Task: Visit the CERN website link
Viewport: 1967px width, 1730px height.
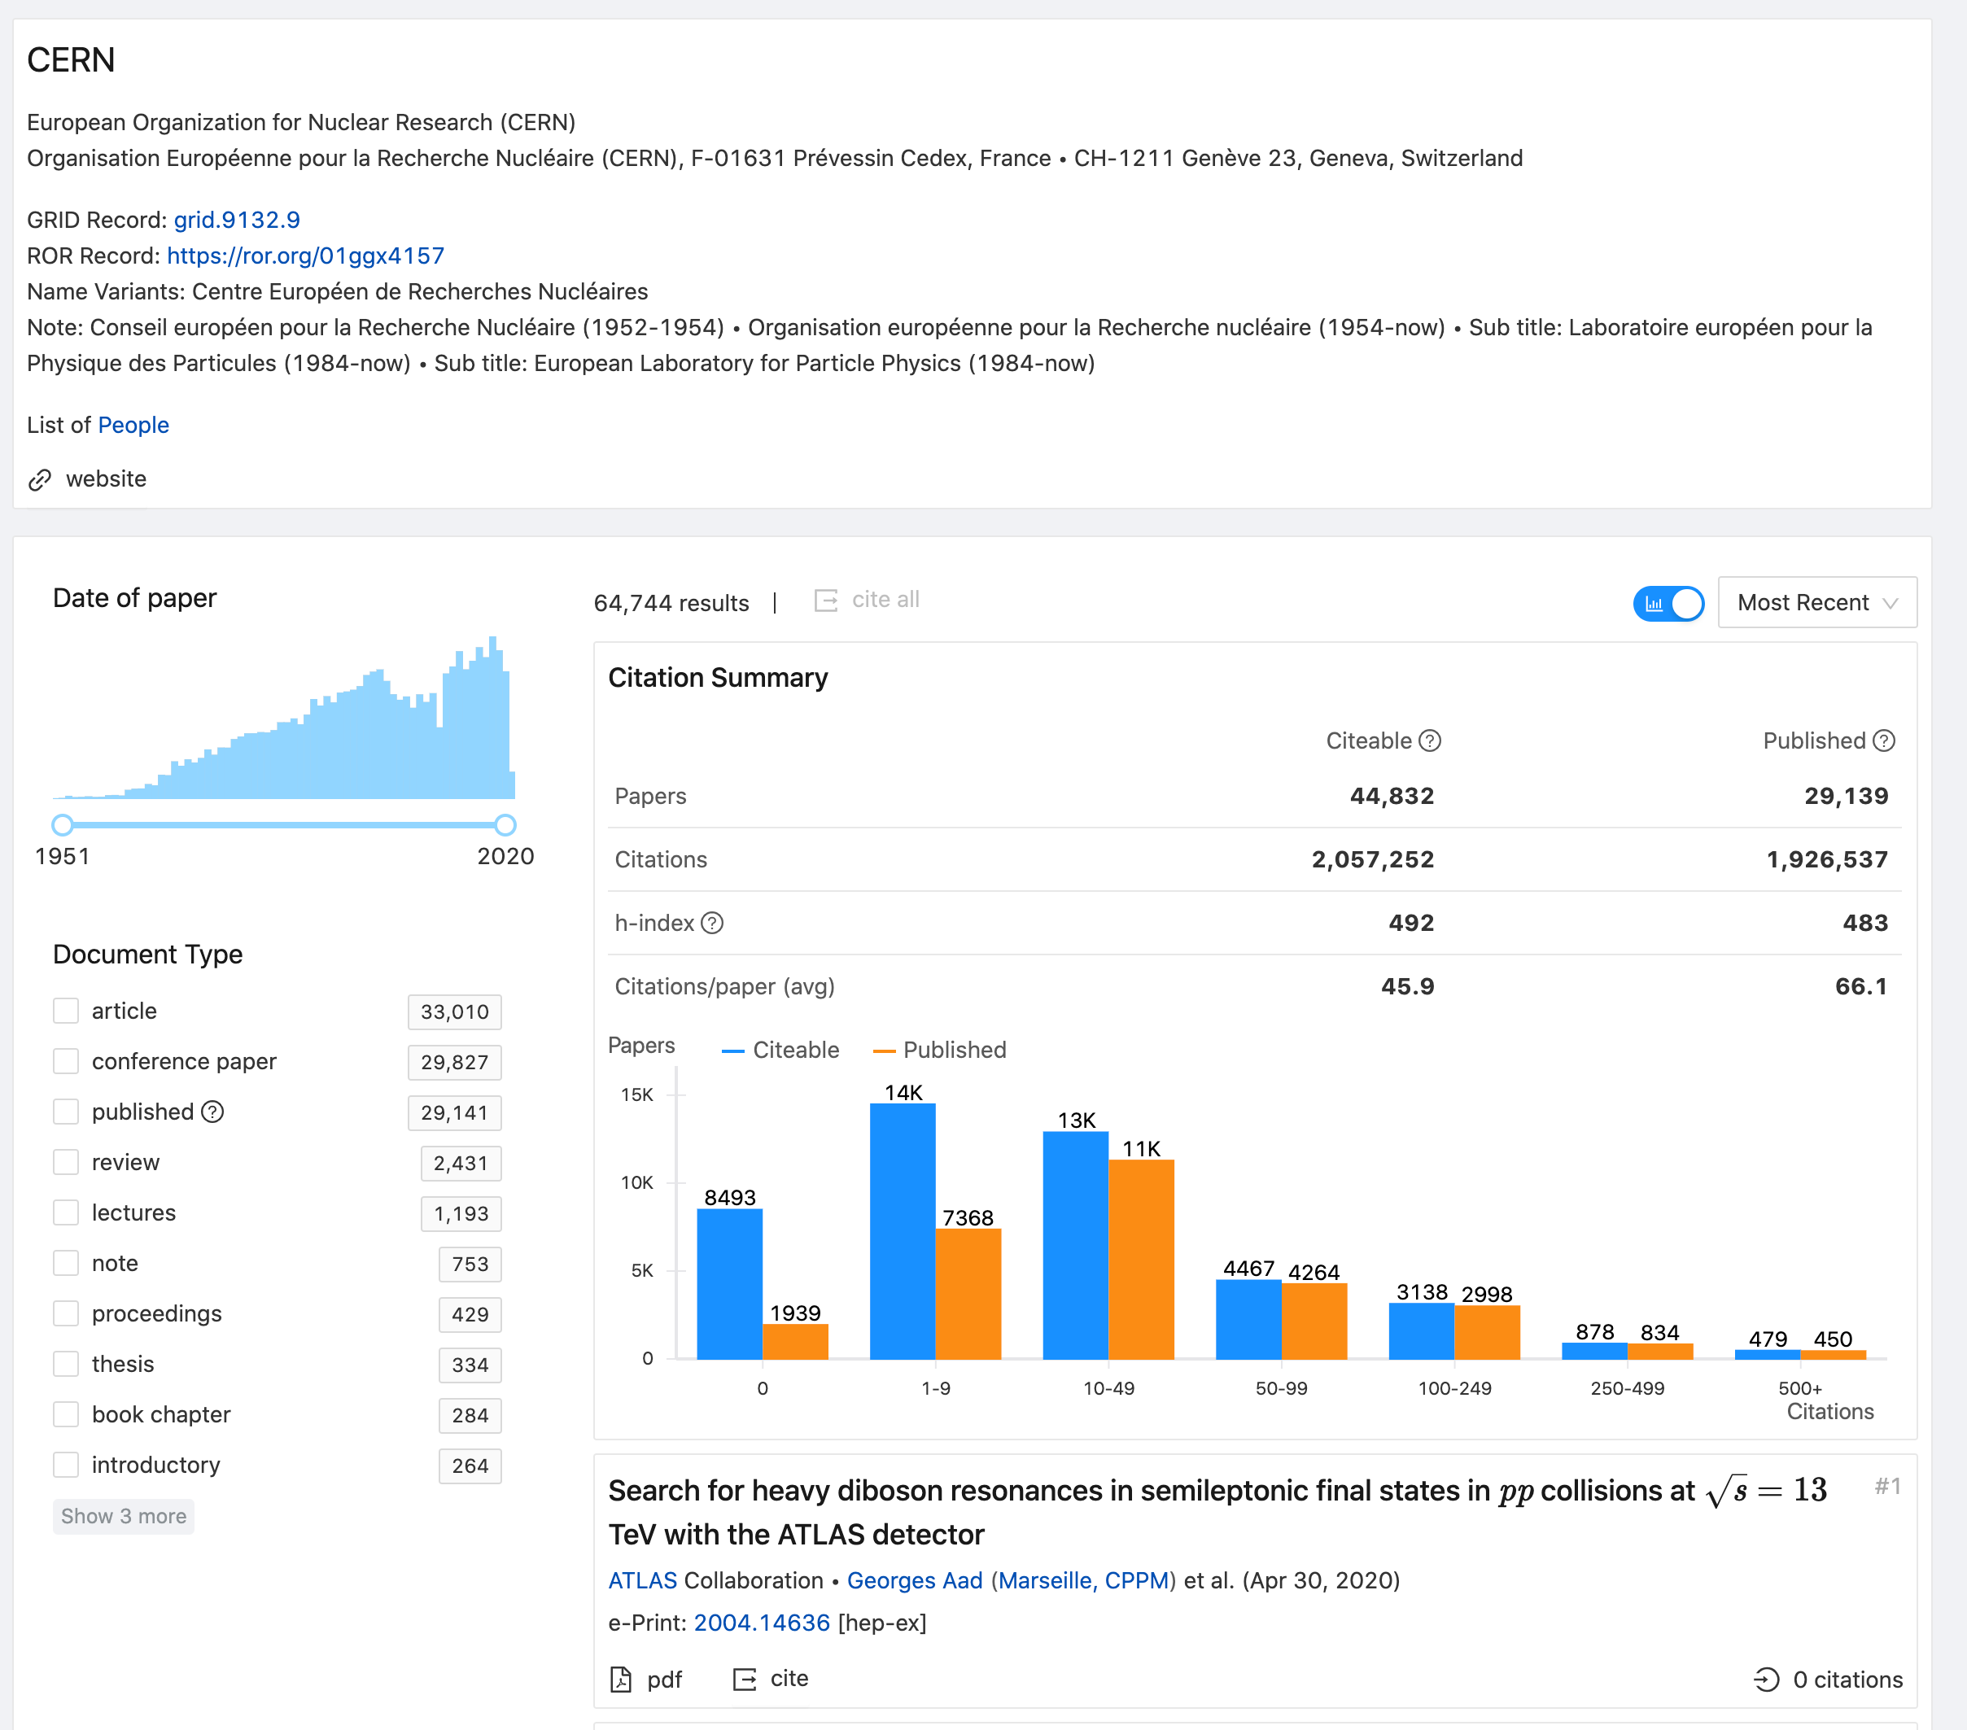Action: tap(106, 479)
